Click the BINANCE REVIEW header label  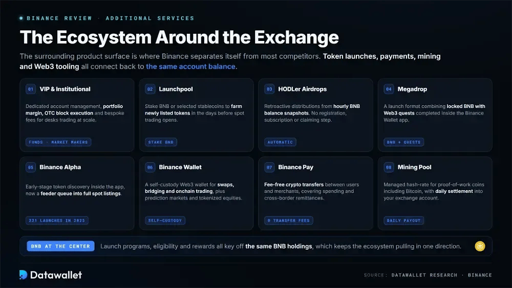click(59, 18)
